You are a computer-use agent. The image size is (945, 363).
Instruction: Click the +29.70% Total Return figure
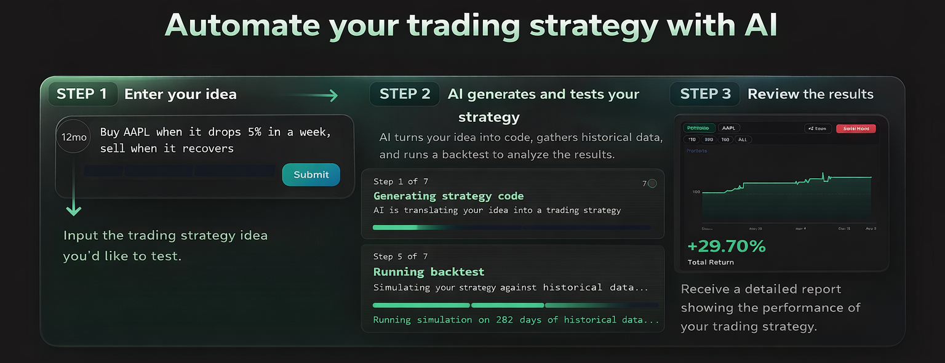(x=727, y=245)
